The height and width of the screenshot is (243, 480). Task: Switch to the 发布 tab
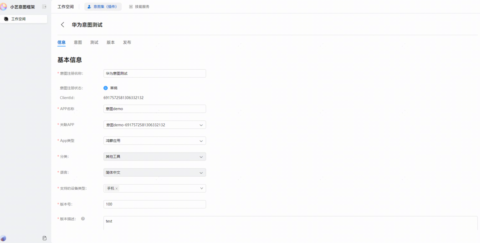[127, 42]
